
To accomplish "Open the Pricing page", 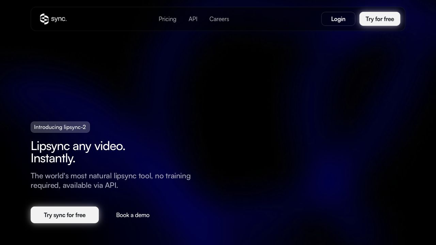I will [167, 19].
